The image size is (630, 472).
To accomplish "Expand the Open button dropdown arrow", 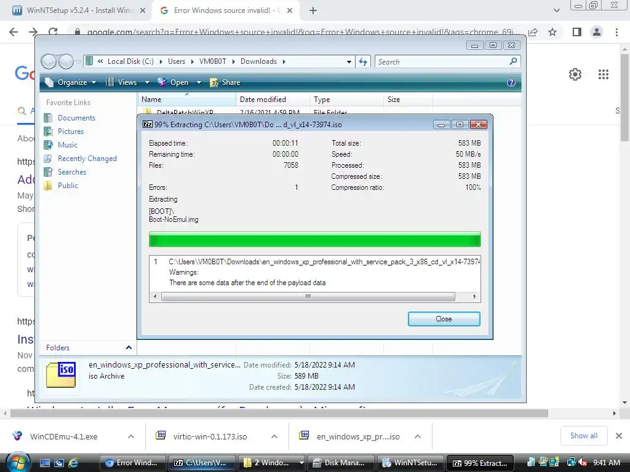I will tap(199, 82).
